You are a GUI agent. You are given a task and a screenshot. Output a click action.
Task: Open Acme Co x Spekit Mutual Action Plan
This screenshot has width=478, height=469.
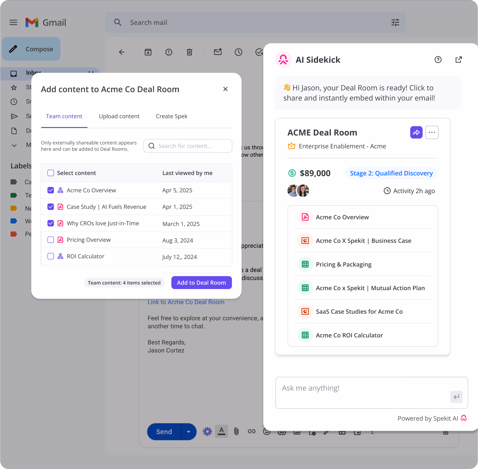[x=363, y=288]
